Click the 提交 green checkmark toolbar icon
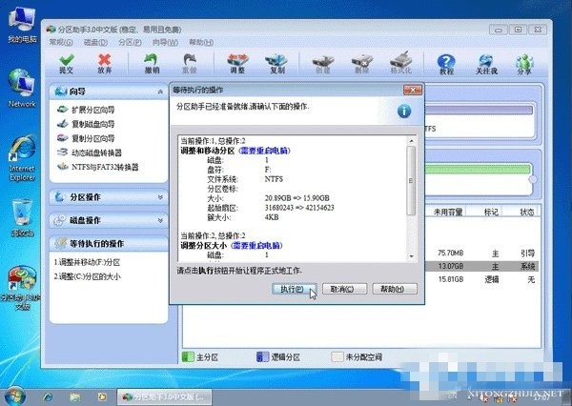 [x=67, y=64]
